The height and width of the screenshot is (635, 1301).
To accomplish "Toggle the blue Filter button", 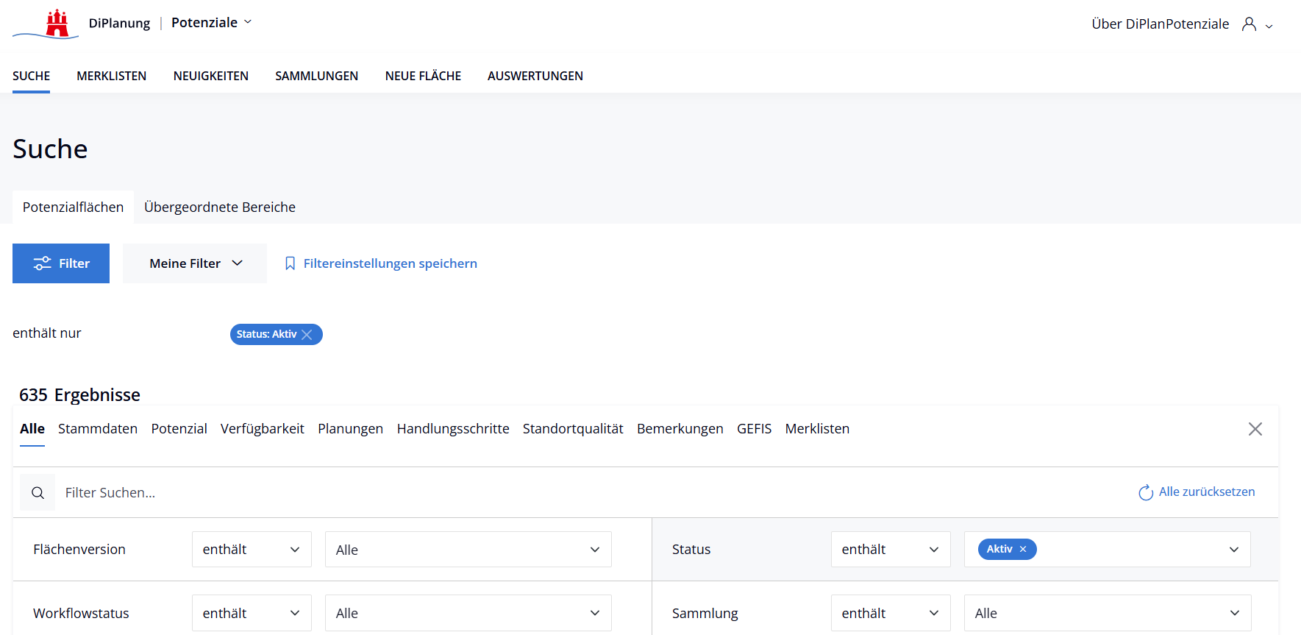I will tap(61, 263).
